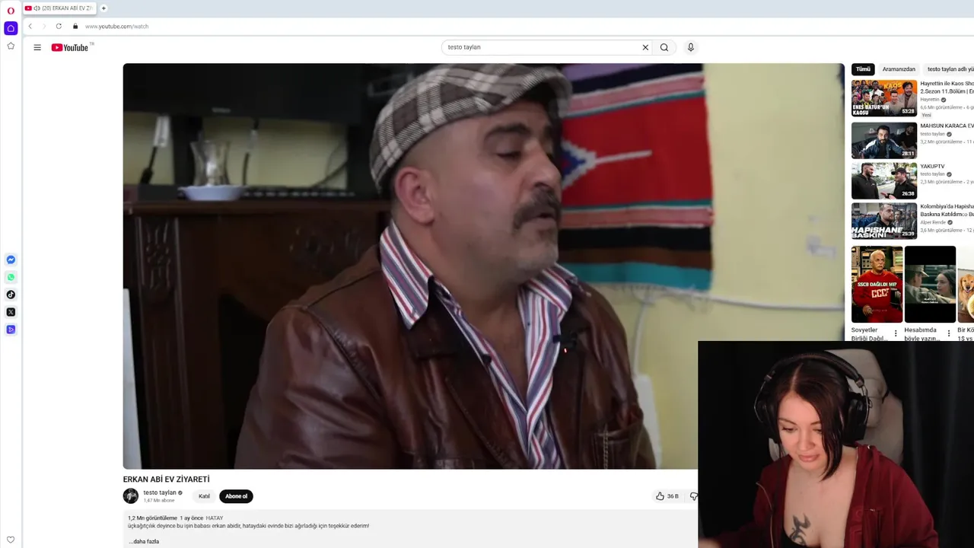The image size is (974, 548).
Task: Clear the search box with X
Action: 645,47
